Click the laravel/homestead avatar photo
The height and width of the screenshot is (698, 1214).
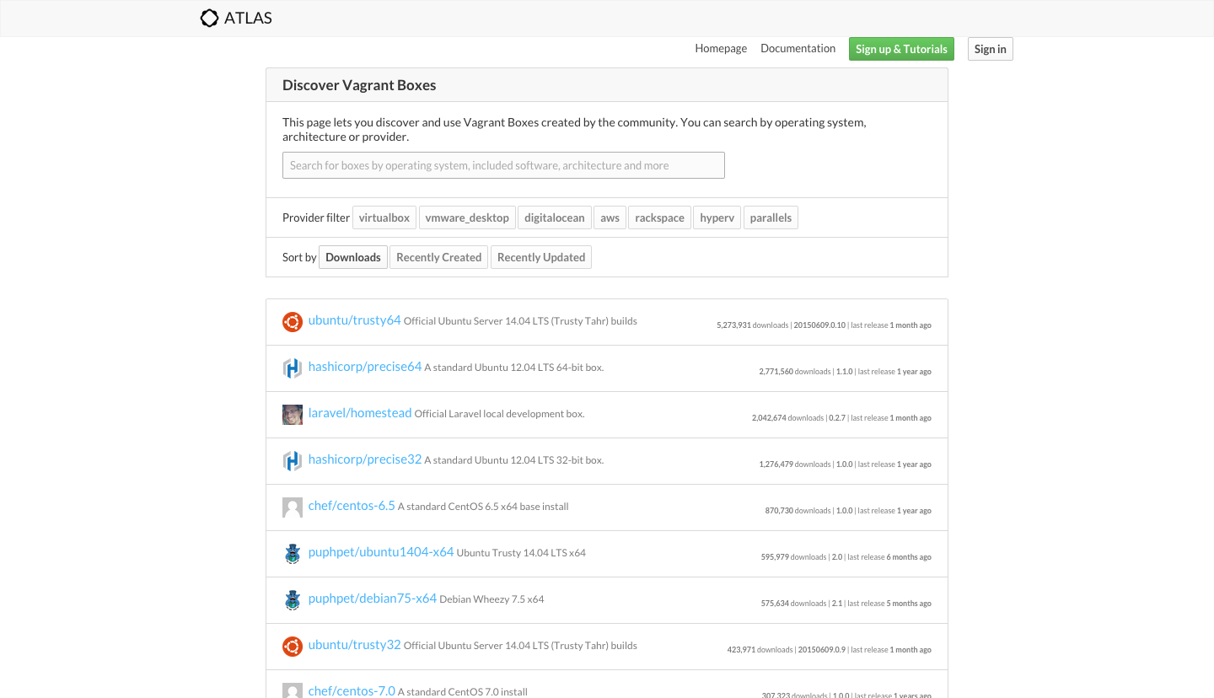(293, 415)
